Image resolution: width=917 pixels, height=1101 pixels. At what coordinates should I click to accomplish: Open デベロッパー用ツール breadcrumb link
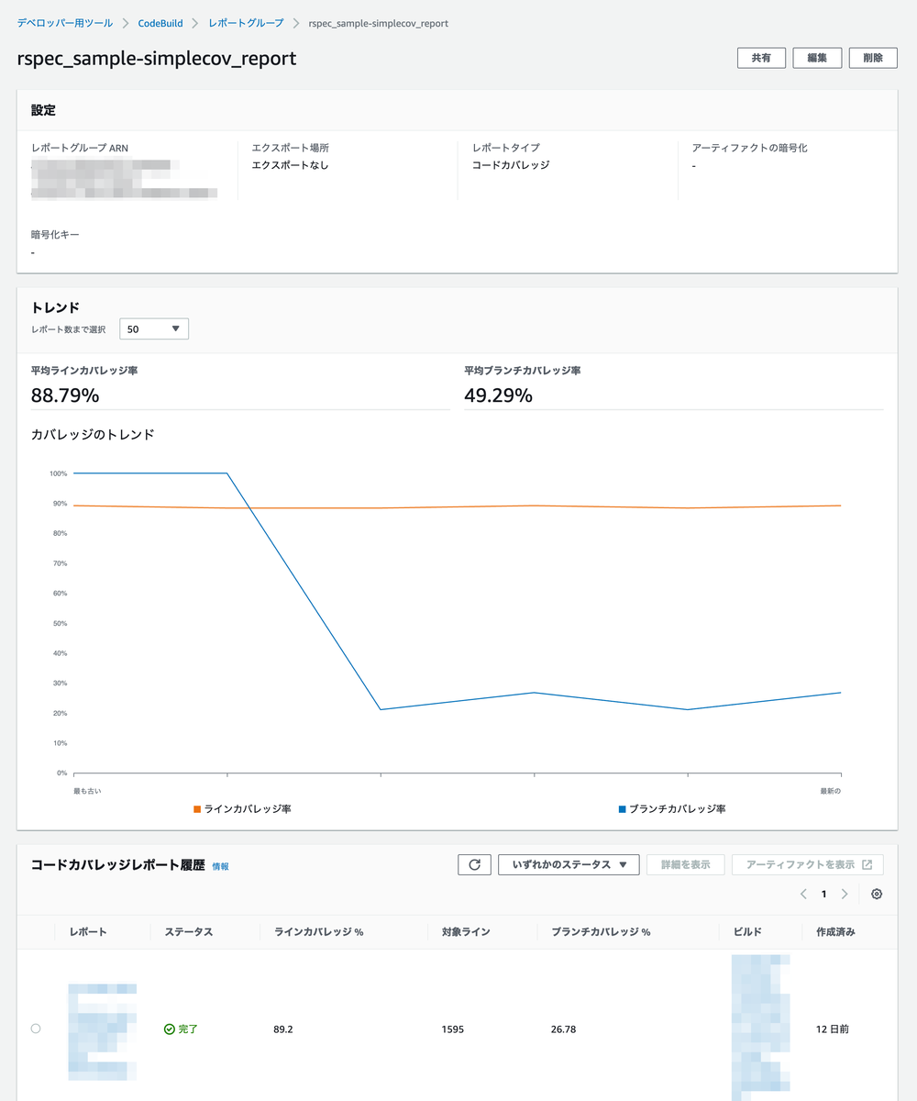pyautogui.click(x=64, y=22)
